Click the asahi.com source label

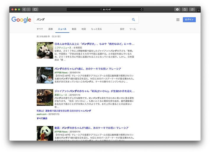[41, 114]
